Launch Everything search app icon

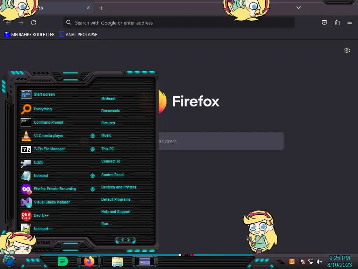(26, 109)
